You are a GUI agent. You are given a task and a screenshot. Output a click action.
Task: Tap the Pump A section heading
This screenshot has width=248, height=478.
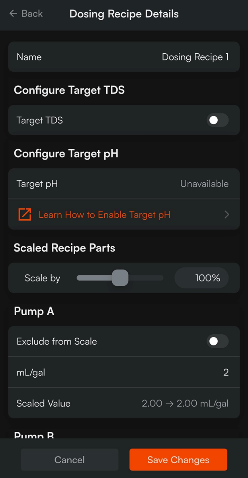34,311
